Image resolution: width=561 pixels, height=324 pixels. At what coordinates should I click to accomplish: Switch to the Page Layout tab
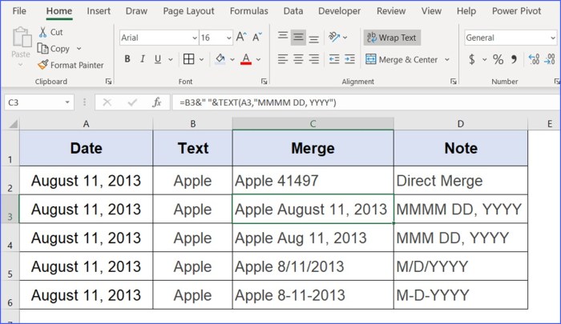[x=188, y=11]
